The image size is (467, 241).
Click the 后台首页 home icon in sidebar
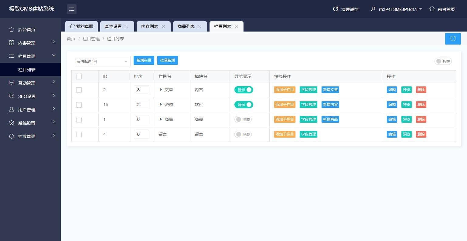[12, 29]
